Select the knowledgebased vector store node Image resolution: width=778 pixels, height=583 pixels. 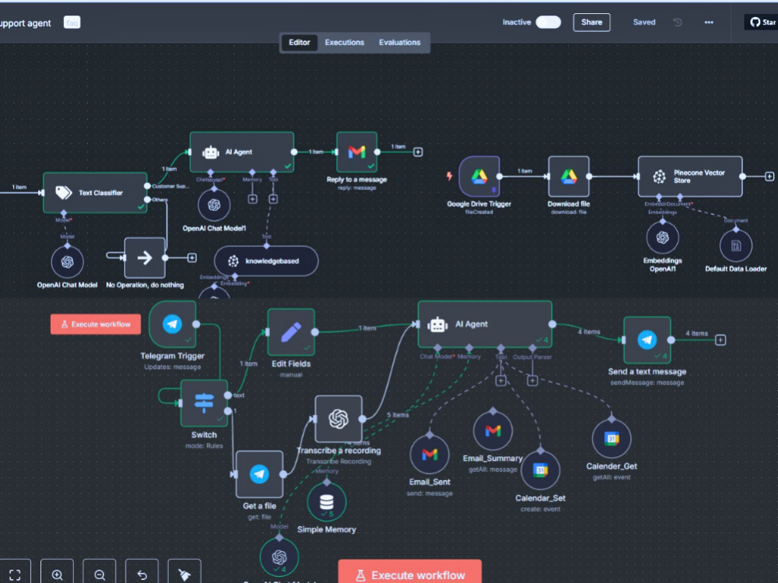(266, 261)
